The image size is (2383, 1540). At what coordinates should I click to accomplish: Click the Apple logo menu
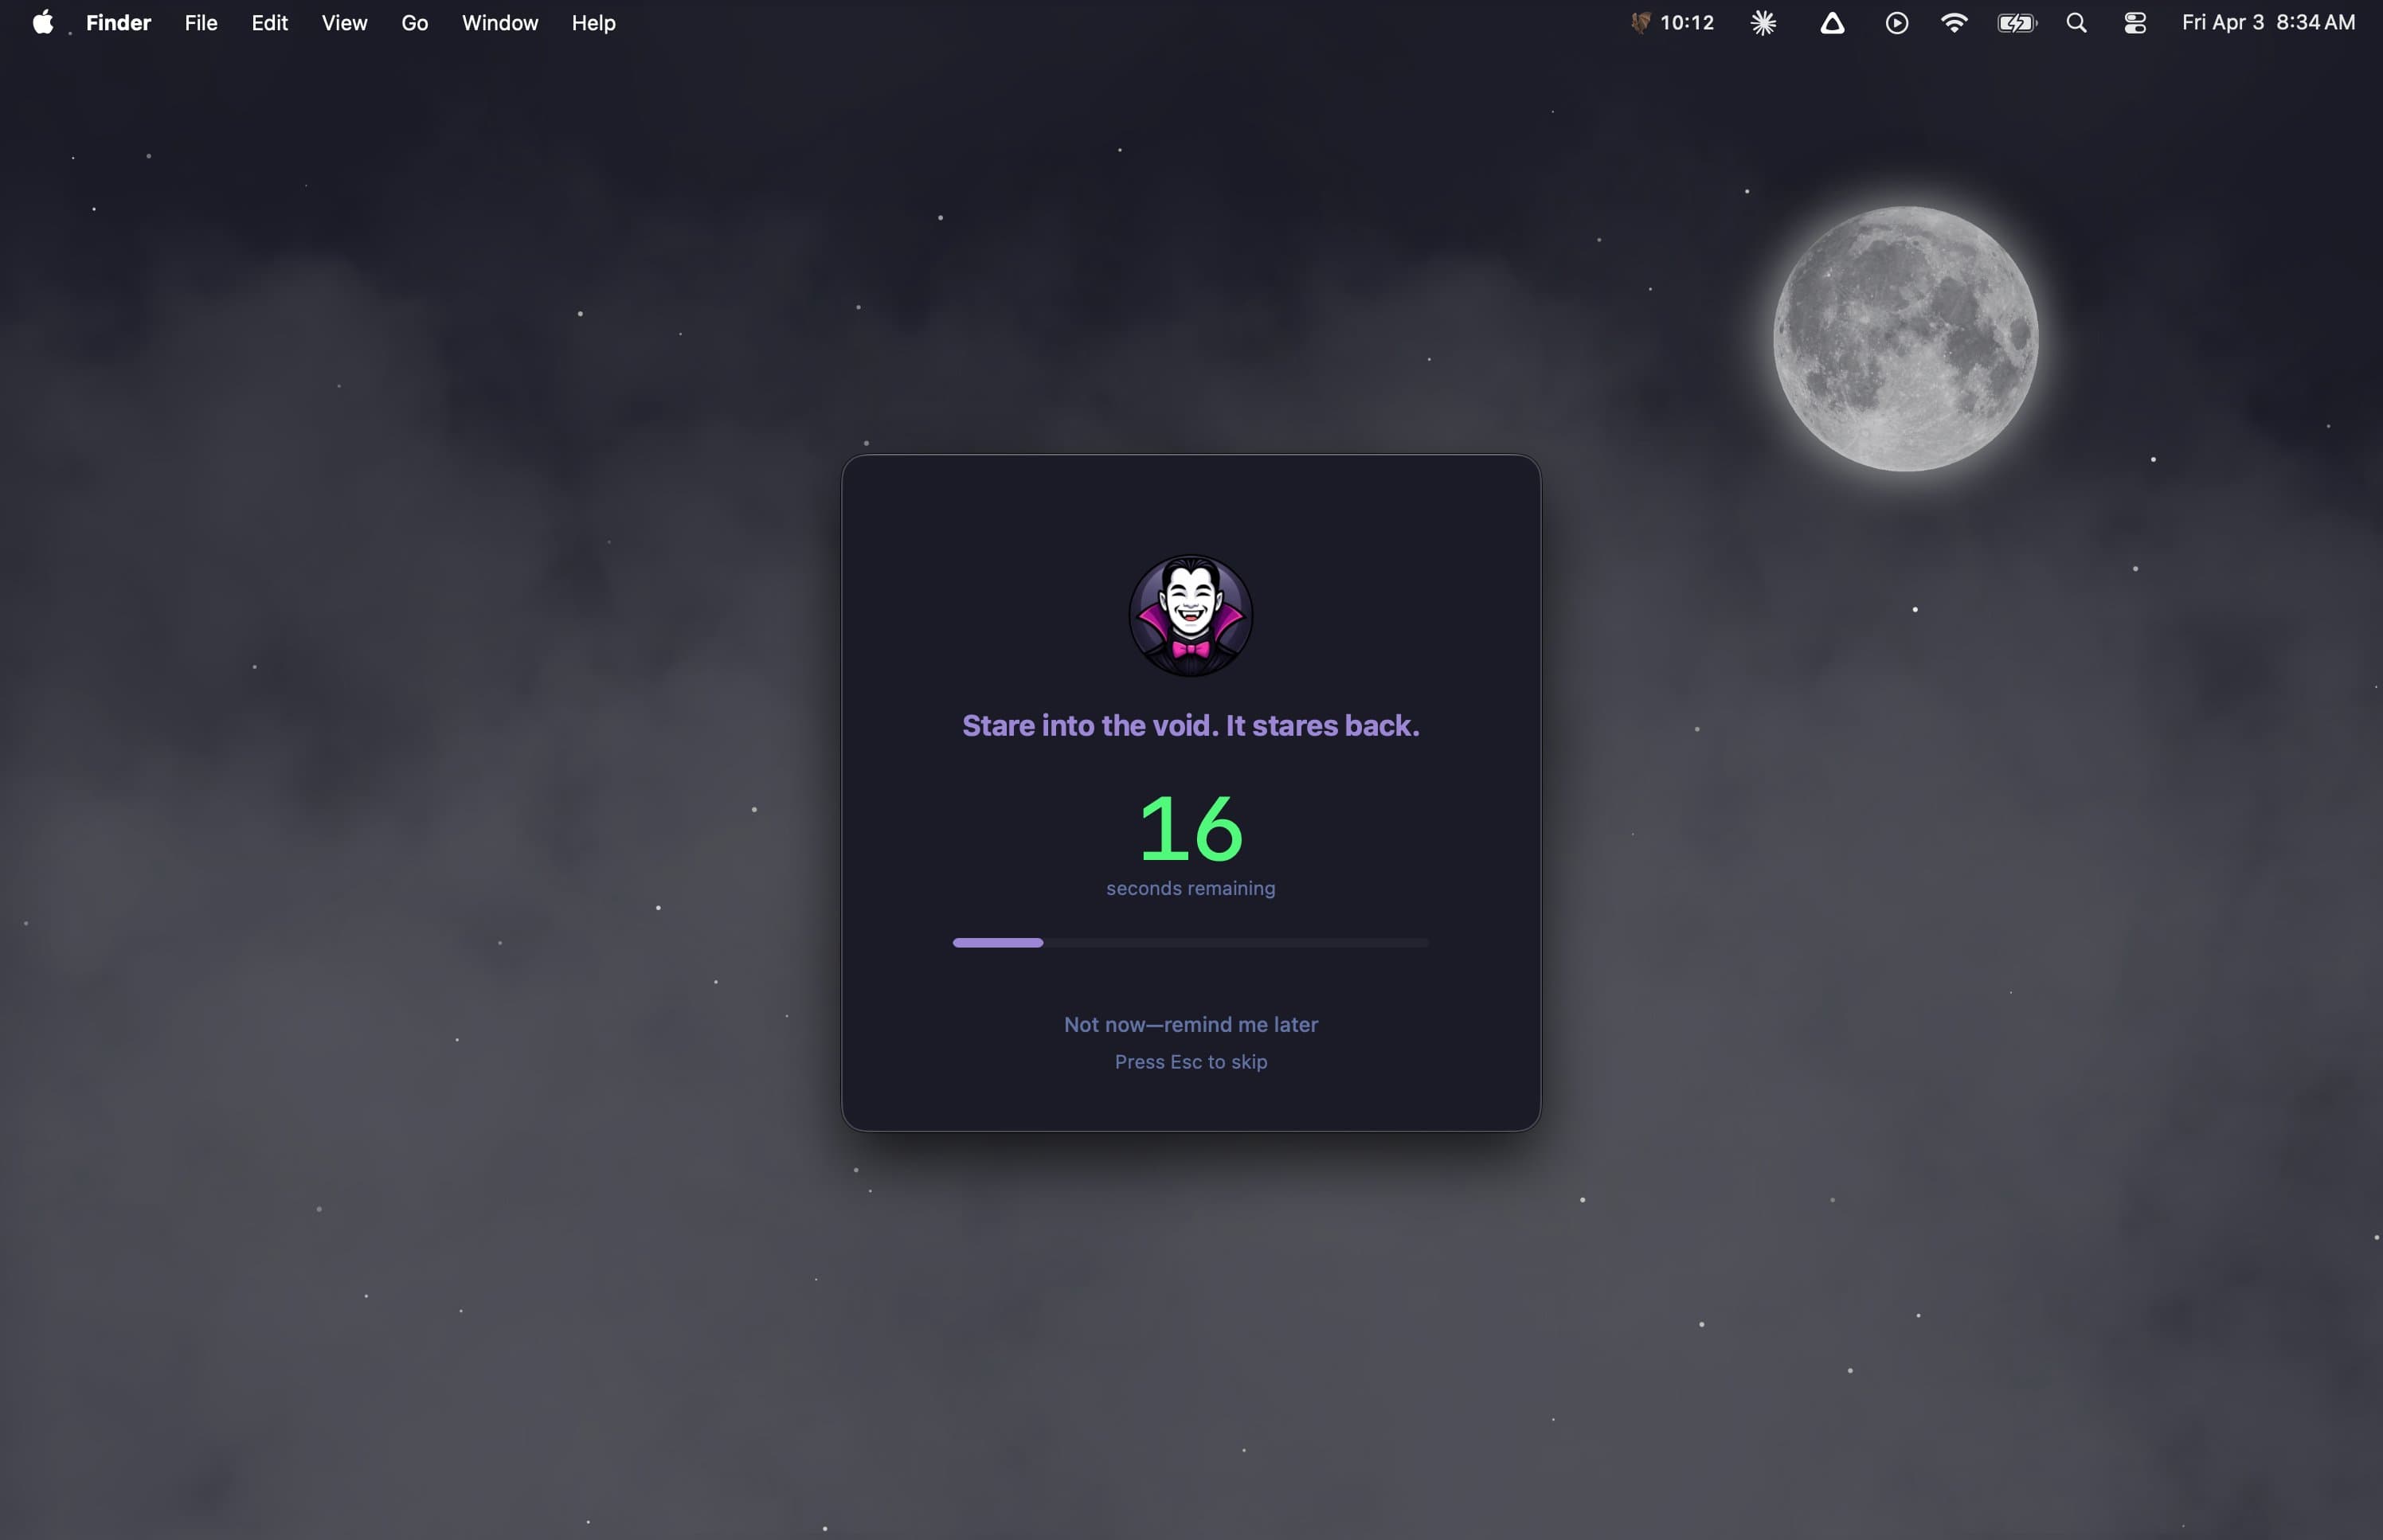tap(42, 23)
